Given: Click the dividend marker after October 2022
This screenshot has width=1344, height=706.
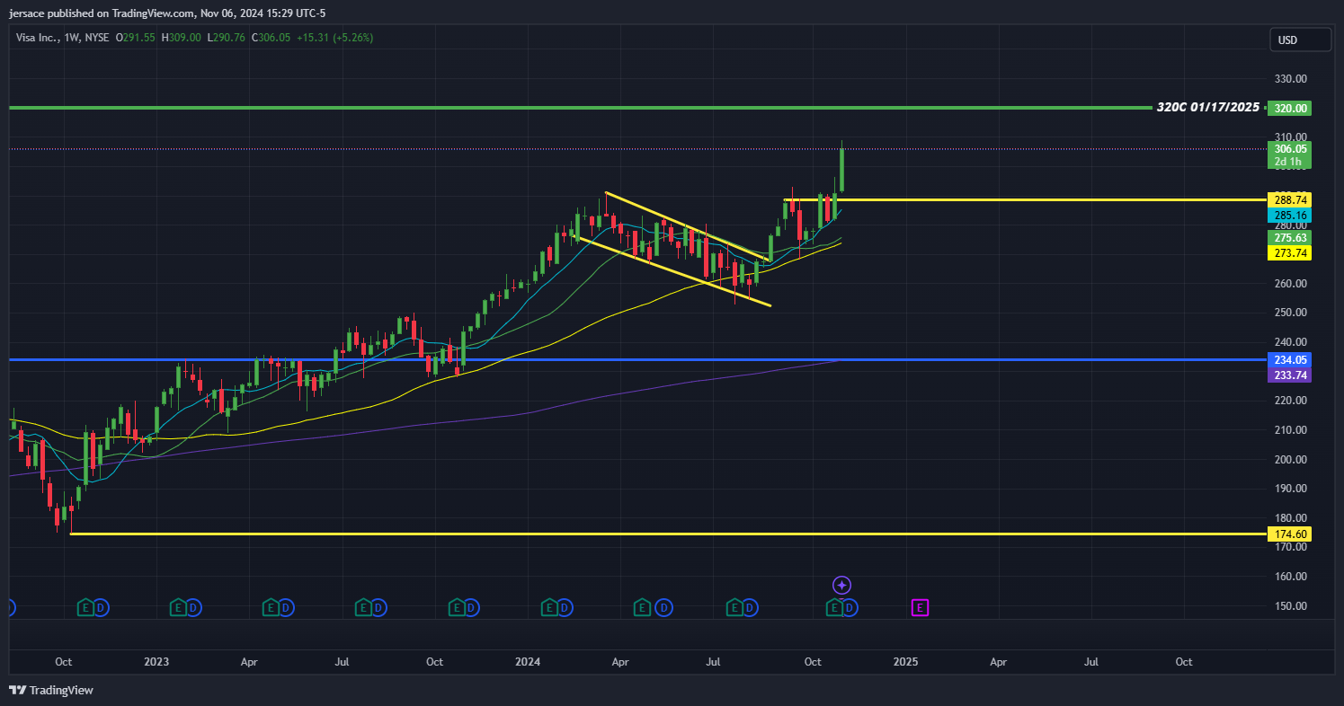Looking at the screenshot, I should click(x=102, y=608).
